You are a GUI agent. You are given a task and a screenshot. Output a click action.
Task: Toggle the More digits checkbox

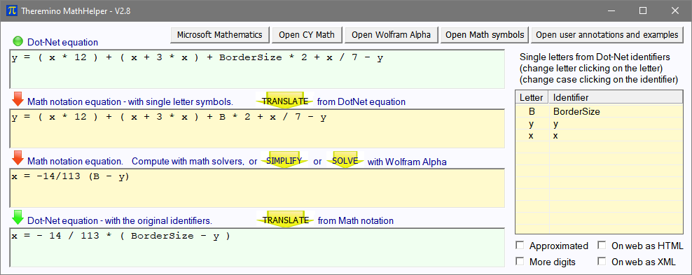tap(520, 261)
